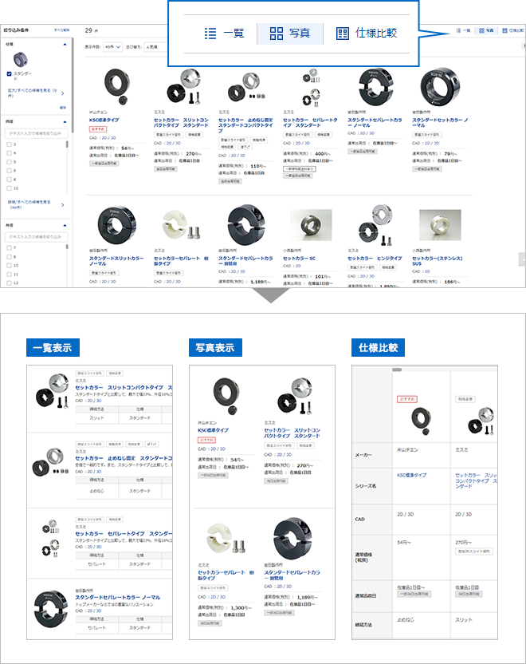Check the 3 checkbox under 内径
Screen dimensions: 526x664
coord(9,144)
